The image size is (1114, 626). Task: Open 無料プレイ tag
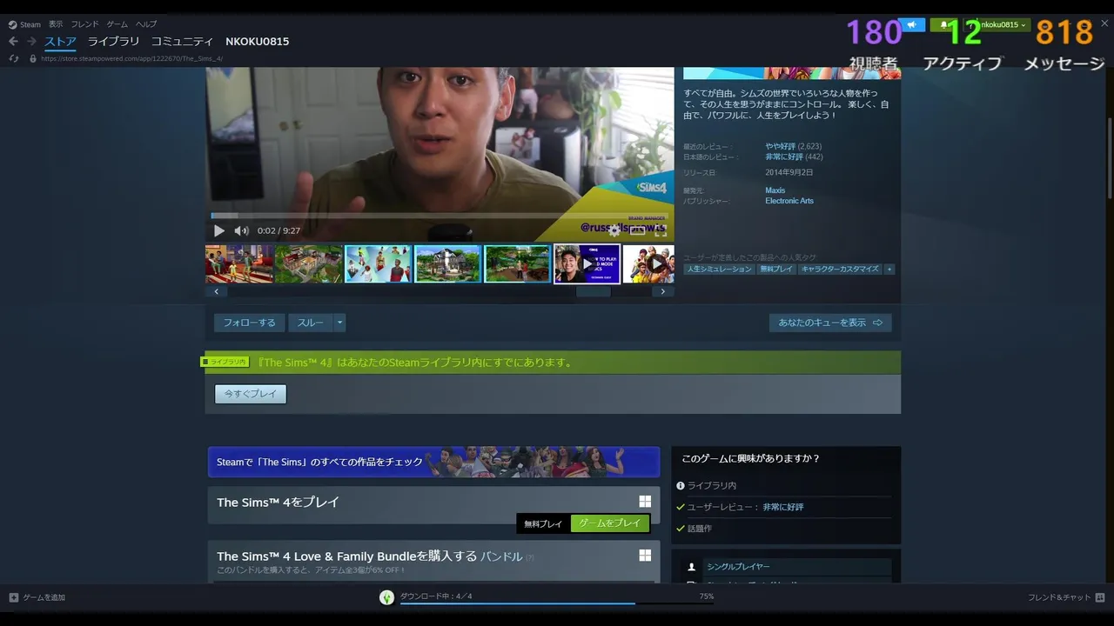coord(776,270)
